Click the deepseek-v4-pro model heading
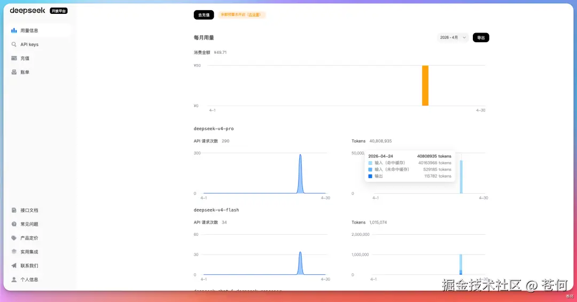The width and height of the screenshot is (577, 302). [214, 129]
